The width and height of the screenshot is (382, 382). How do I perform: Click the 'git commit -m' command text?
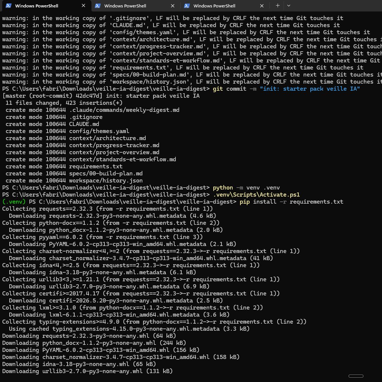(x=234, y=89)
